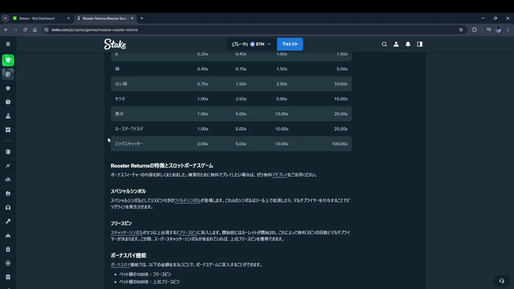
Task: Click the 農夫 row label
Action: tap(119, 114)
